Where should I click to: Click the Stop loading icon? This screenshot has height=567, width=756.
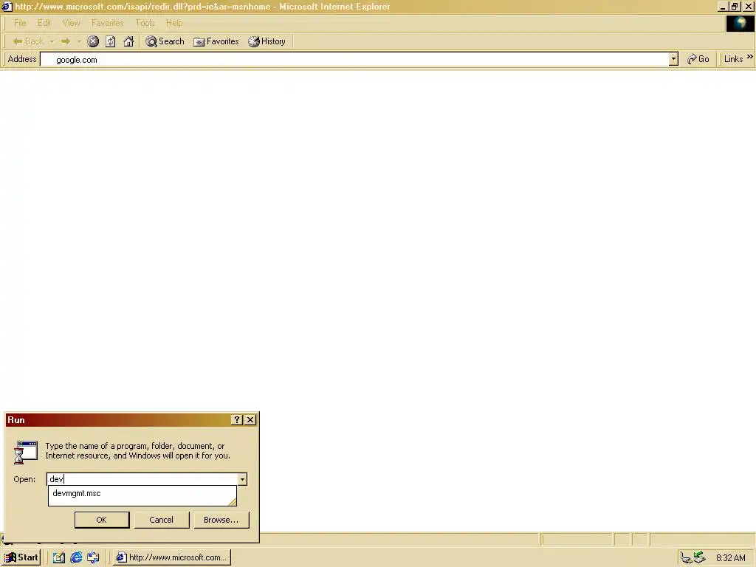(93, 41)
